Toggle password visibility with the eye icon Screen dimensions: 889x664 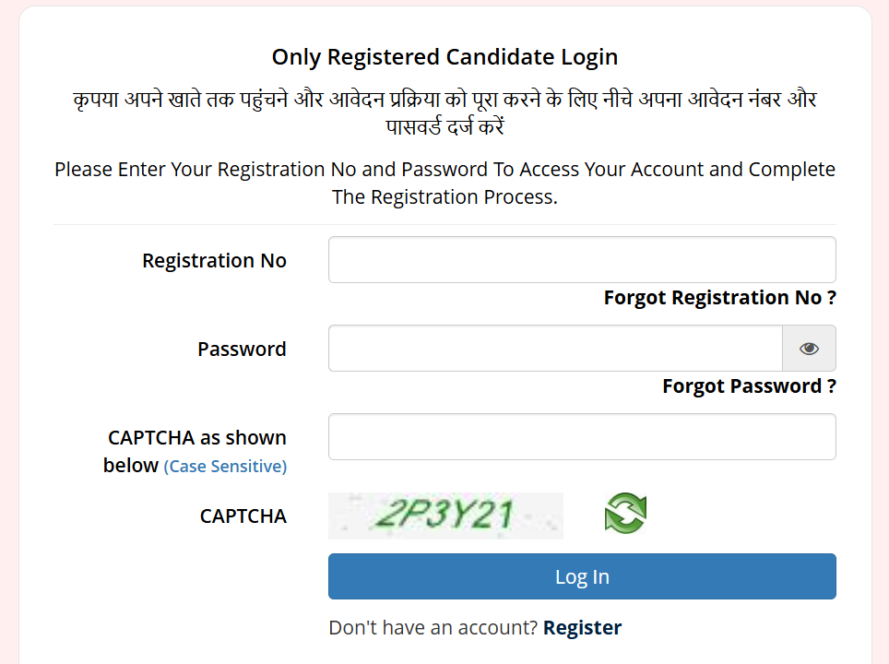pos(809,349)
